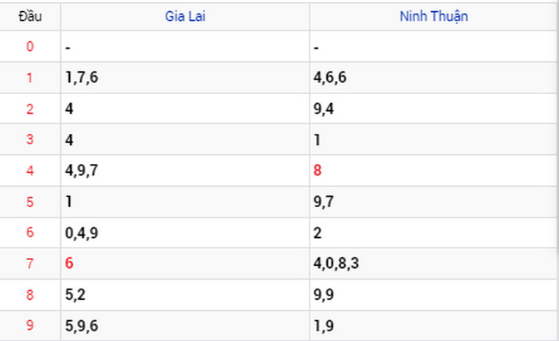Click the Đầu column header
The width and height of the screenshot is (559, 341).
point(30,16)
